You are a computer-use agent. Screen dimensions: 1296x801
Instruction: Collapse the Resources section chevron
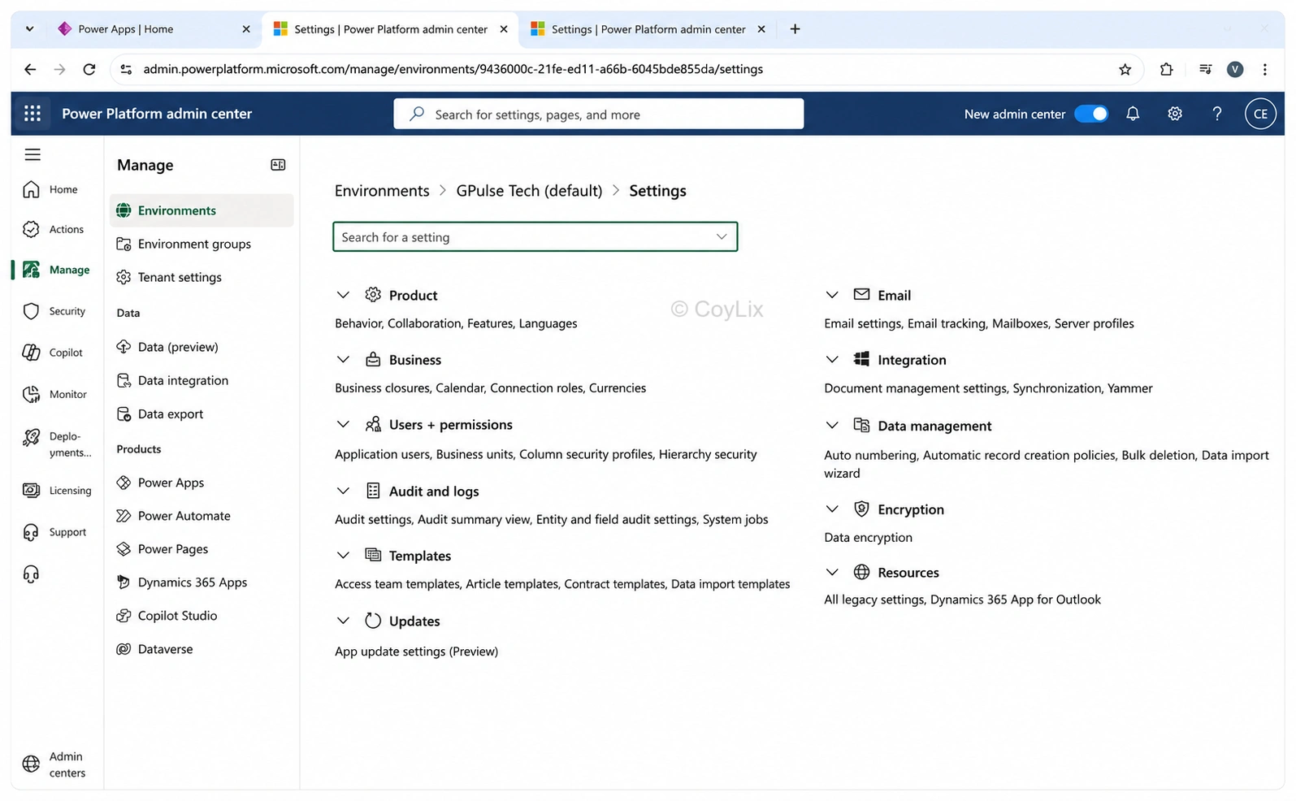tap(831, 572)
